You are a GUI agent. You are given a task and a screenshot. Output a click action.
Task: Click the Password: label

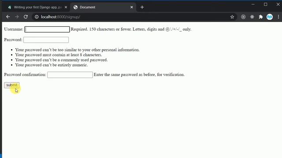(13, 40)
